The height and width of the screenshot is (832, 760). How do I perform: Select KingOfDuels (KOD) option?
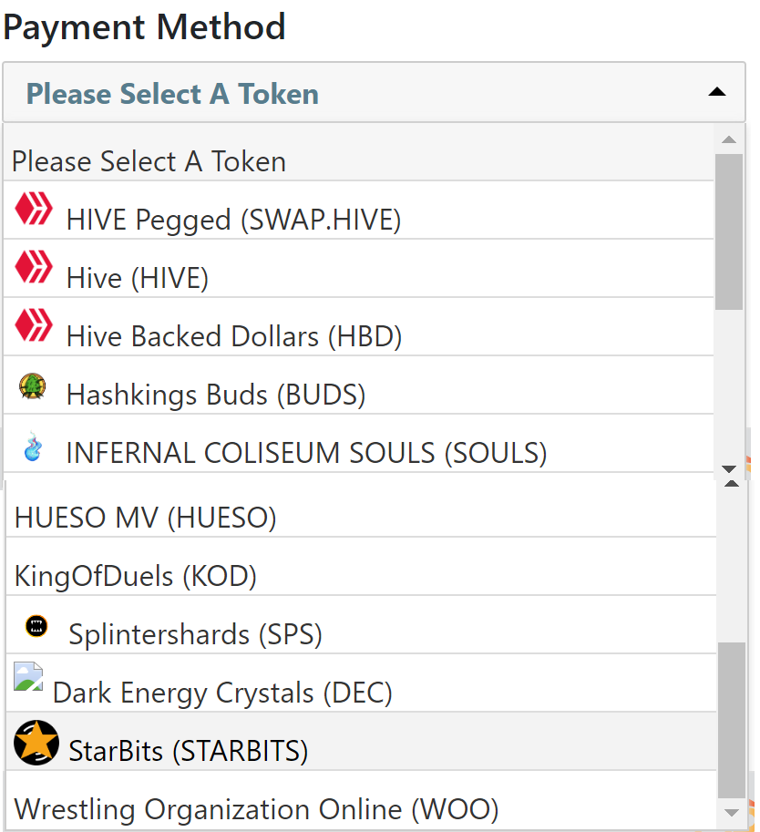point(136,576)
